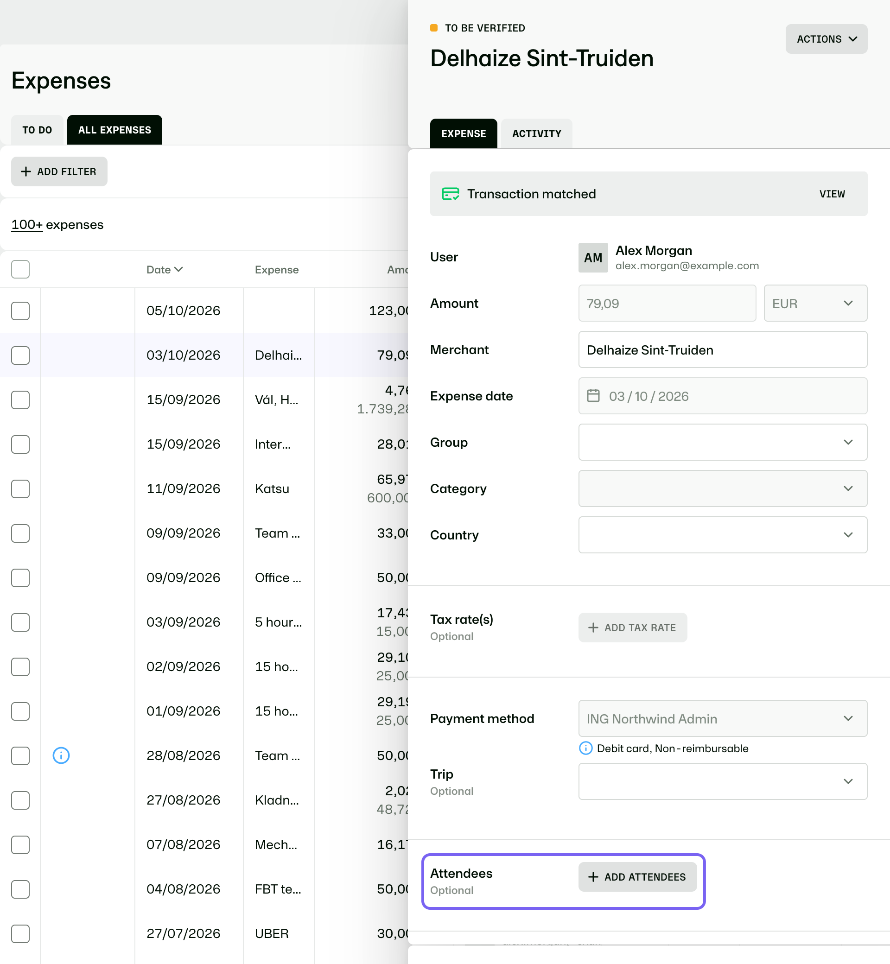This screenshot has height=964, width=890.
Task: Click the alex.morgan@example.com email text
Action: pyautogui.click(x=687, y=266)
